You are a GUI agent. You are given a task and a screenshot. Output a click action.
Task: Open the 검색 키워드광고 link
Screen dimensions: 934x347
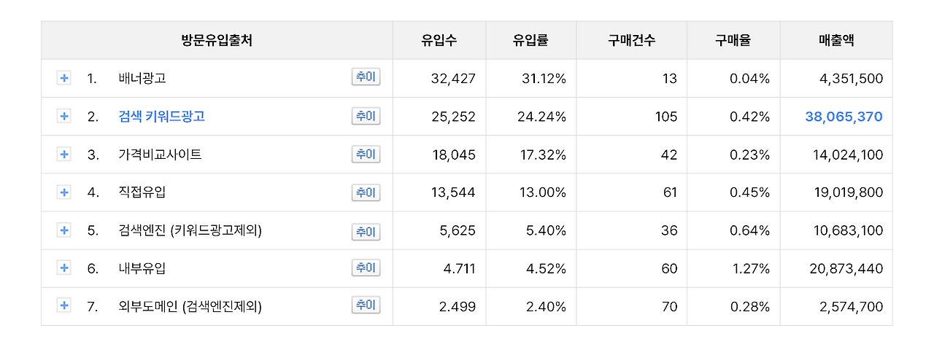pyautogui.click(x=161, y=116)
